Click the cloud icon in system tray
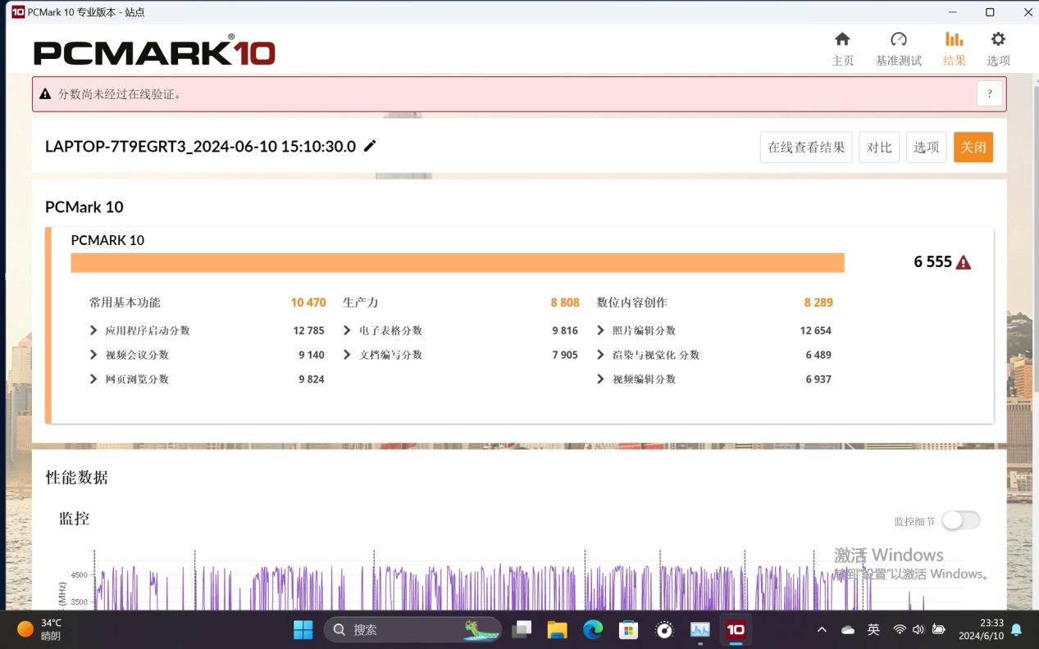Viewport: 1039px width, 649px height. [x=848, y=629]
